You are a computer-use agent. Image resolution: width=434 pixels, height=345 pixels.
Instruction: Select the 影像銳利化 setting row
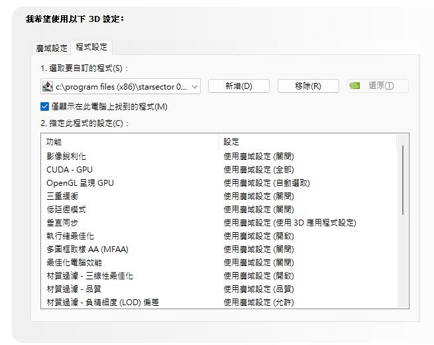pyautogui.click(x=66, y=157)
